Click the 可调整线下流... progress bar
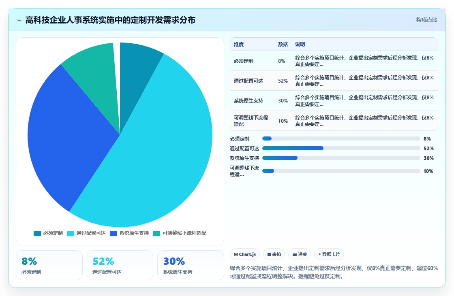This screenshot has height=296, width=454. point(341,171)
